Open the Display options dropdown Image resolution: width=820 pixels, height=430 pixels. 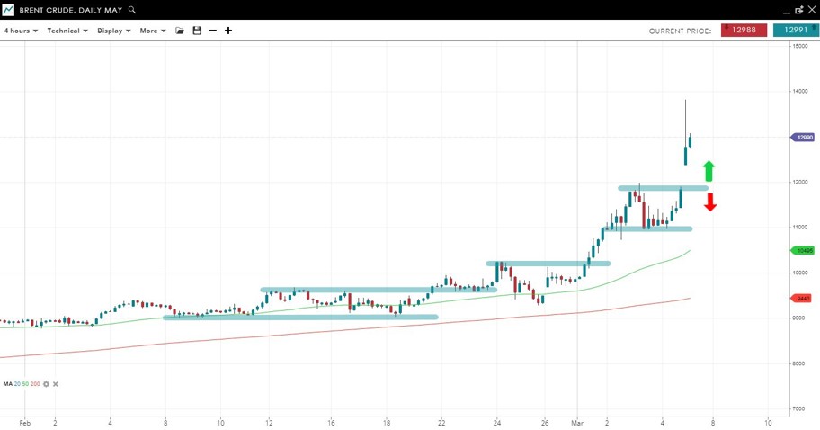[114, 31]
